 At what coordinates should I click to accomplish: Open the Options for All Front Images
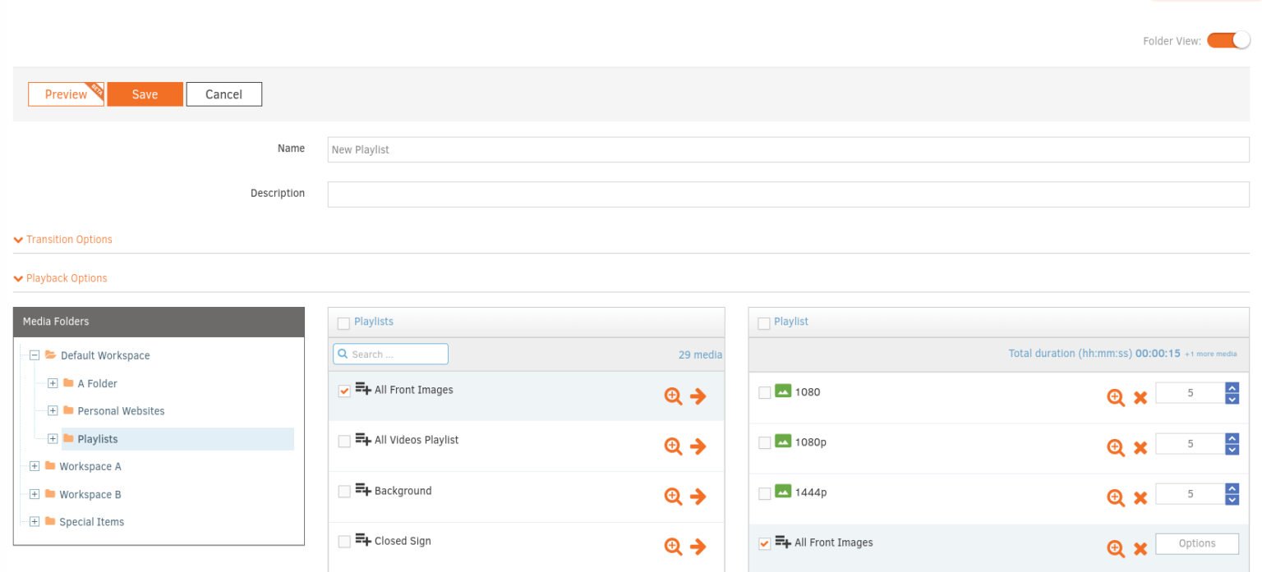click(1197, 543)
